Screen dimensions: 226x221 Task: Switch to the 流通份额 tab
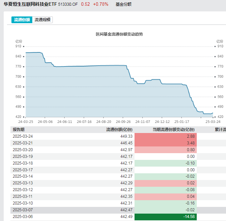[x=22, y=20]
